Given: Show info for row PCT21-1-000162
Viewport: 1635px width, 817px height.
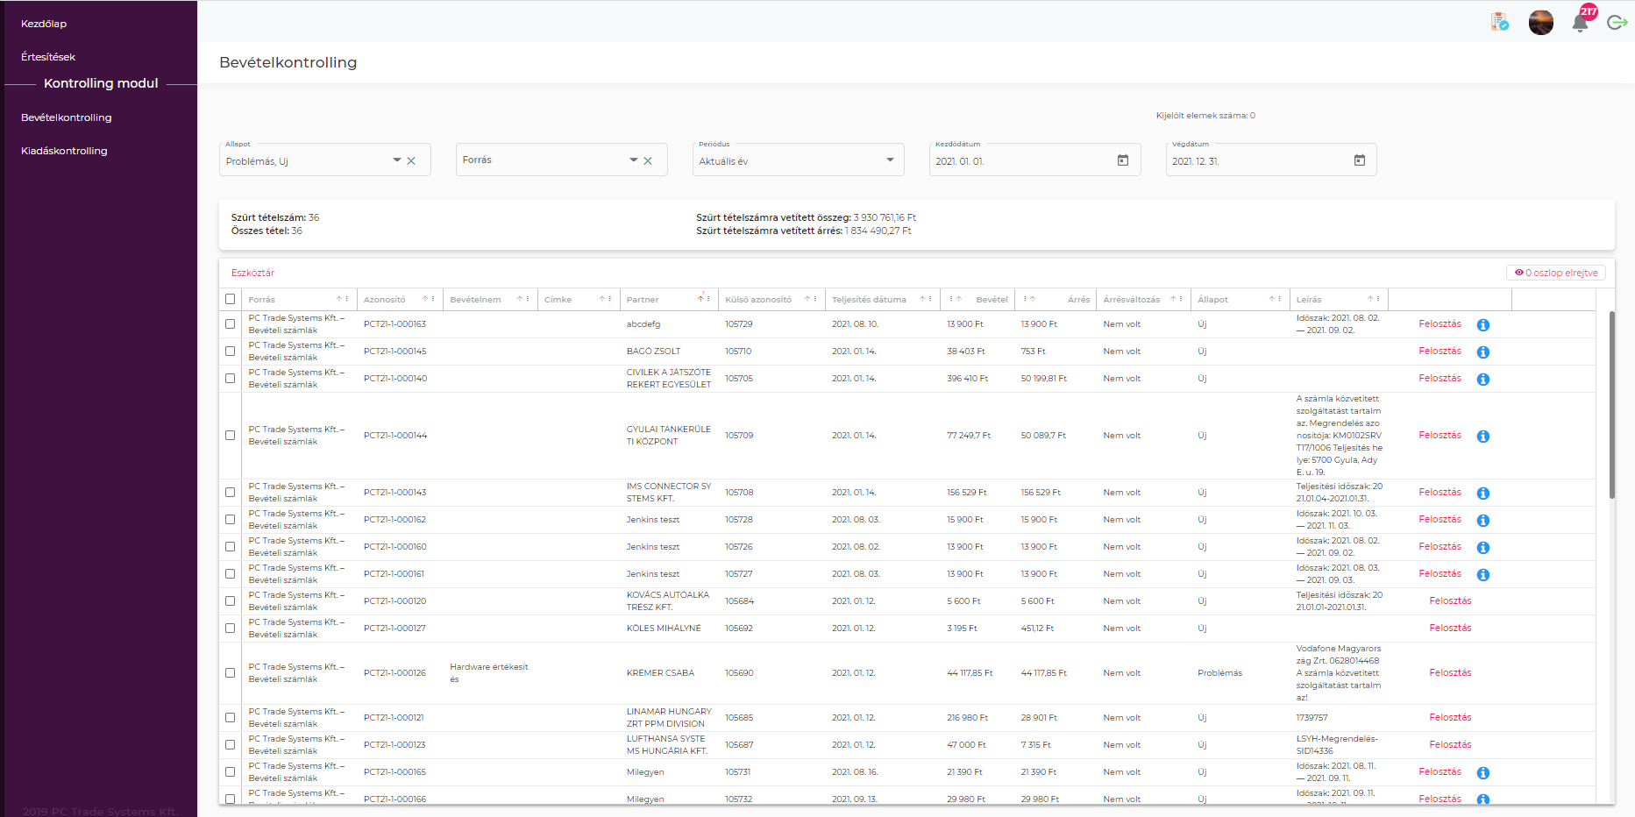Looking at the screenshot, I should click(1483, 521).
